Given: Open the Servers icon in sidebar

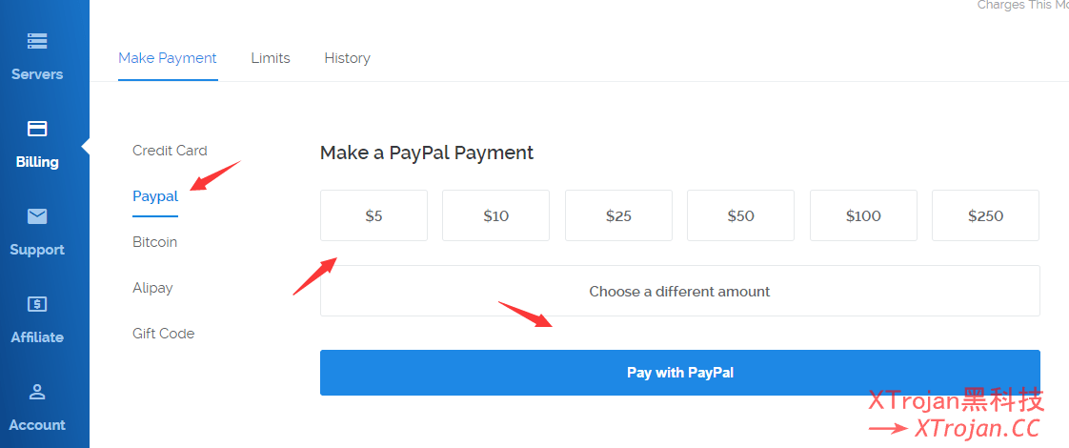Looking at the screenshot, I should 37,42.
